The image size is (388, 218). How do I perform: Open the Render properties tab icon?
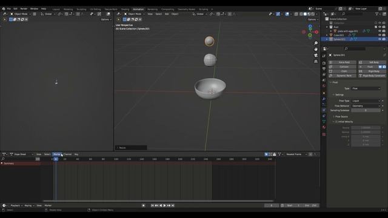click(324, 63)
